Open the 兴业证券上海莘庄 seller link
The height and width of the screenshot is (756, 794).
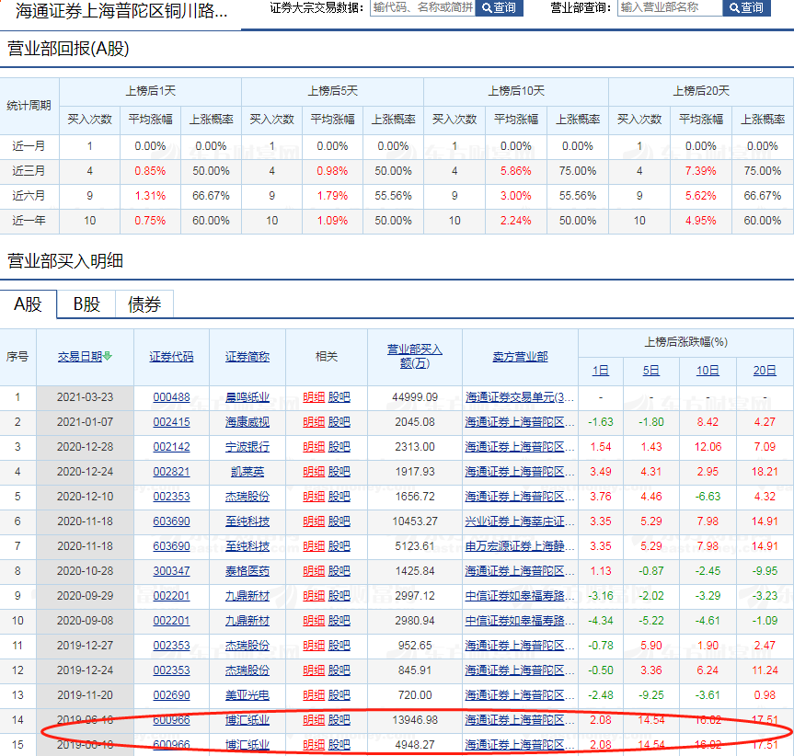click(x=520, y=521)
